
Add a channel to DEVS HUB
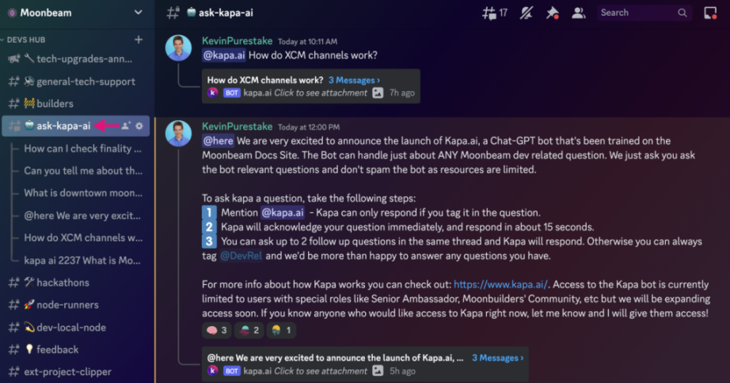(139, 40)
